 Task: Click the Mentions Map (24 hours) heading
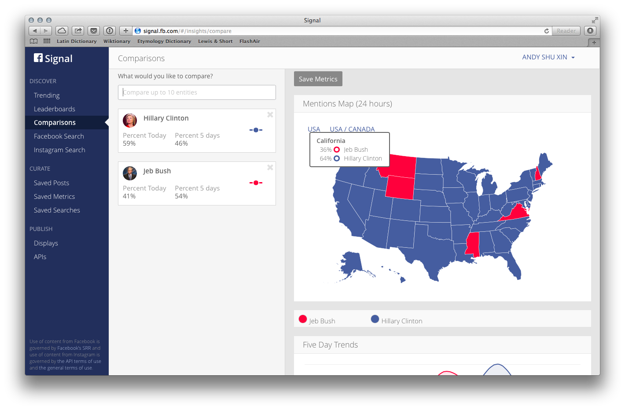[347, 104]
